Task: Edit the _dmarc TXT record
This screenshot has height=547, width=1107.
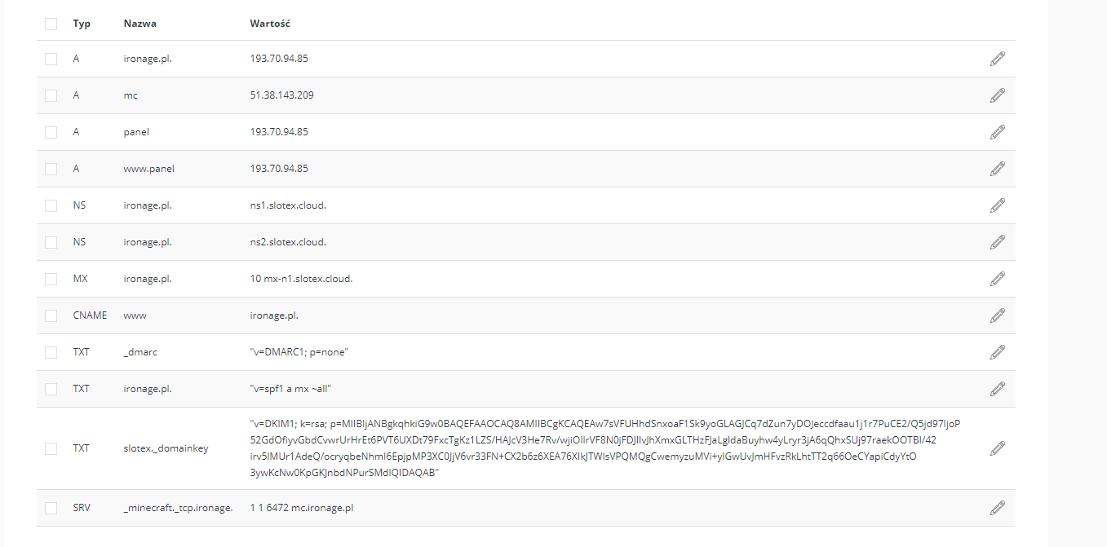Action: (x=997, y=352)
